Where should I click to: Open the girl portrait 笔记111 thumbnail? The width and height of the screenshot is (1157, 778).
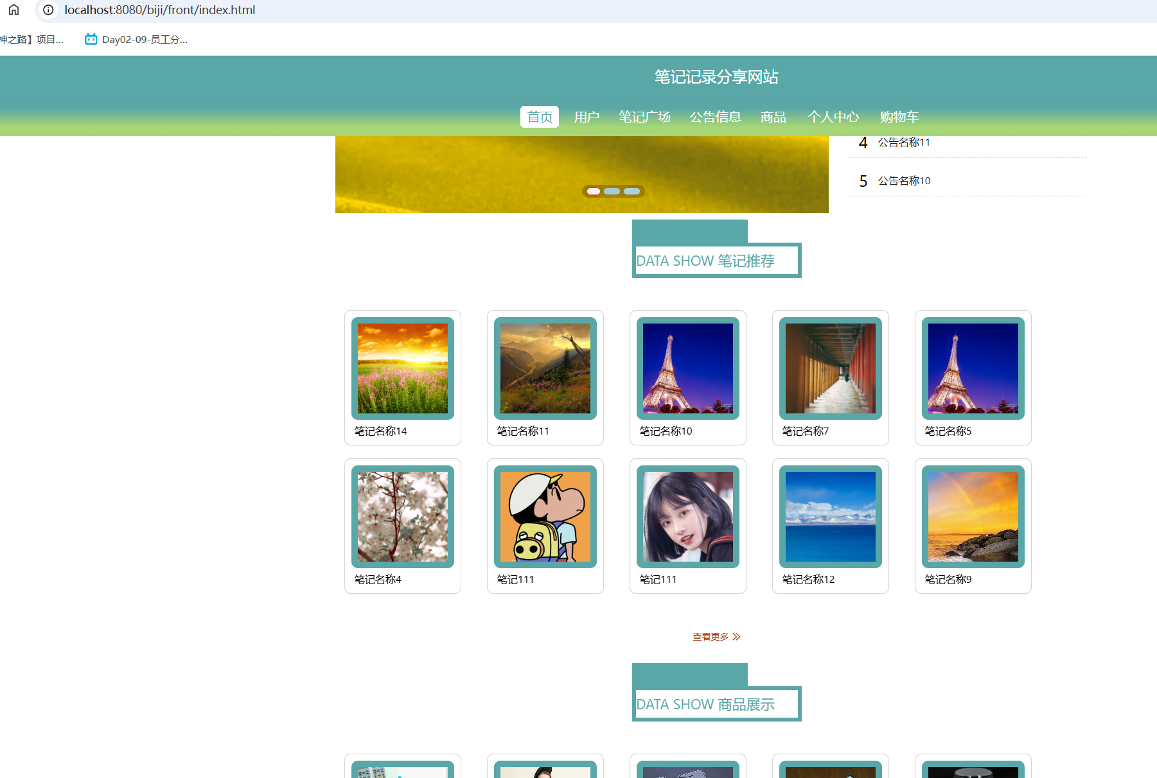tap(688, 517)
